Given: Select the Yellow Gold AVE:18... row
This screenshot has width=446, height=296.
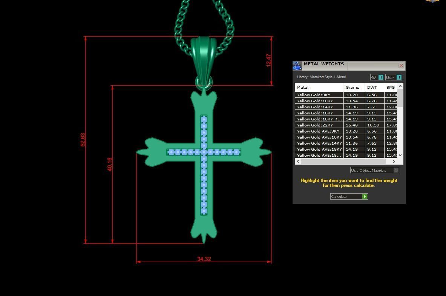Looking at the screenshot, I should [346, 155].
